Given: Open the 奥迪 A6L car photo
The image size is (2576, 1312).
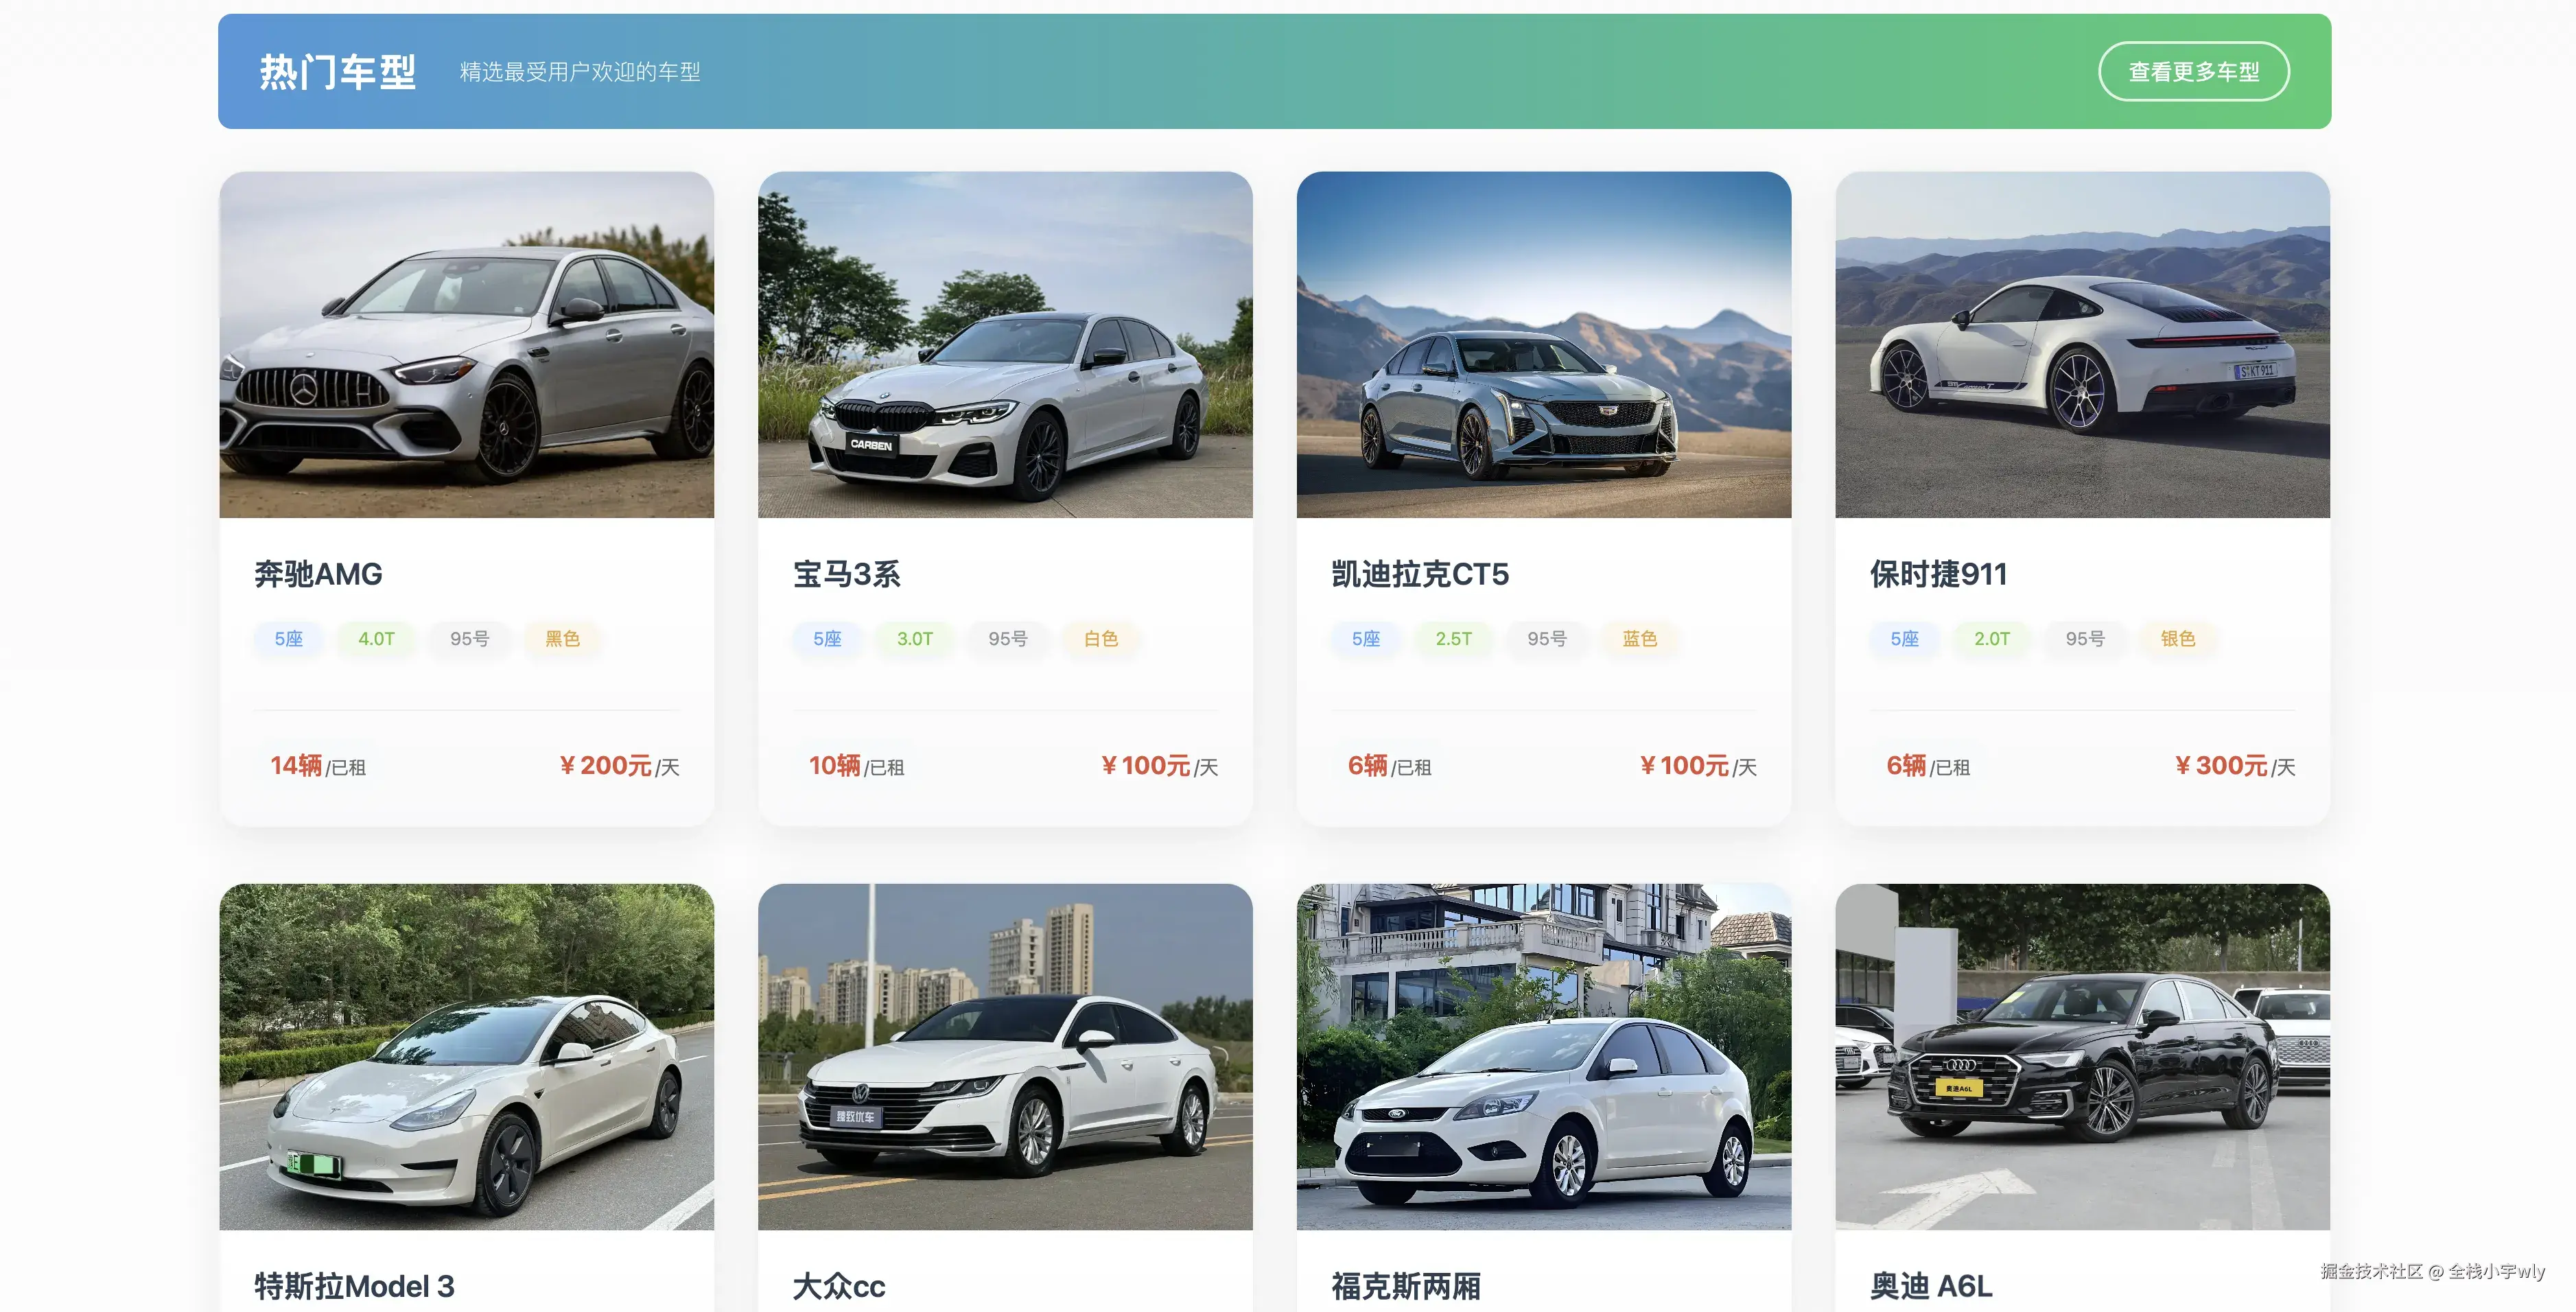Looking at the screenshot, I should (2083, 1056).
